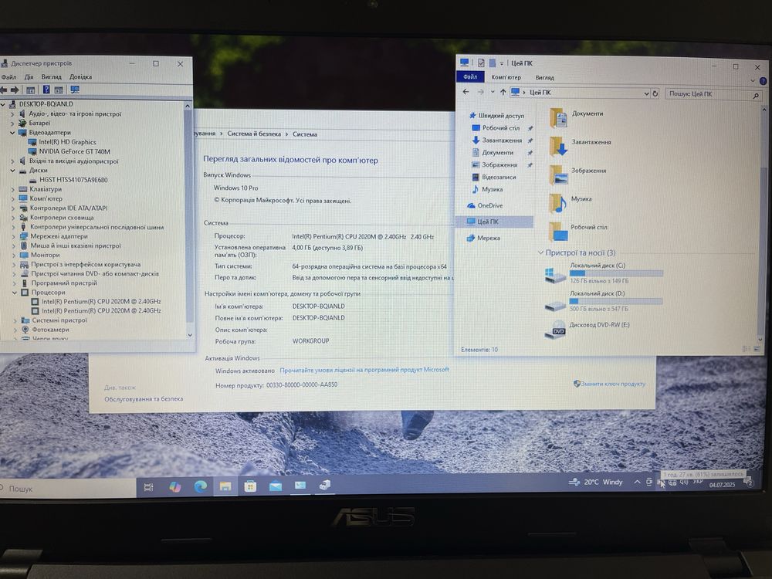Expand Аудіо-, відео- та ігрові пристрої node
Image resolution: width=772 pixels, height=579 pixels.
(12, 113)
